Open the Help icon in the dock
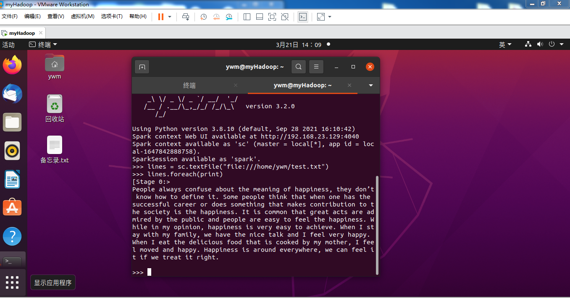This screenshot has height=298, width=570. (x=13, y=236)
